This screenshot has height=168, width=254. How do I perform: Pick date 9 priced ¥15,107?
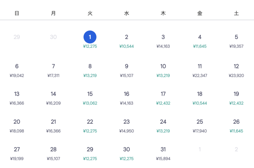[x=127, y=70]
